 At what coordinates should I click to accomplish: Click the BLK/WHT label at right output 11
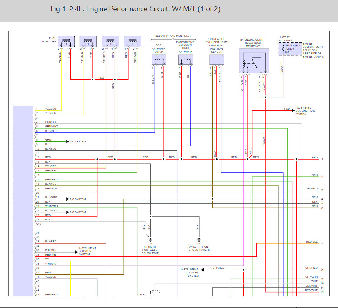(x=311, y=286)
